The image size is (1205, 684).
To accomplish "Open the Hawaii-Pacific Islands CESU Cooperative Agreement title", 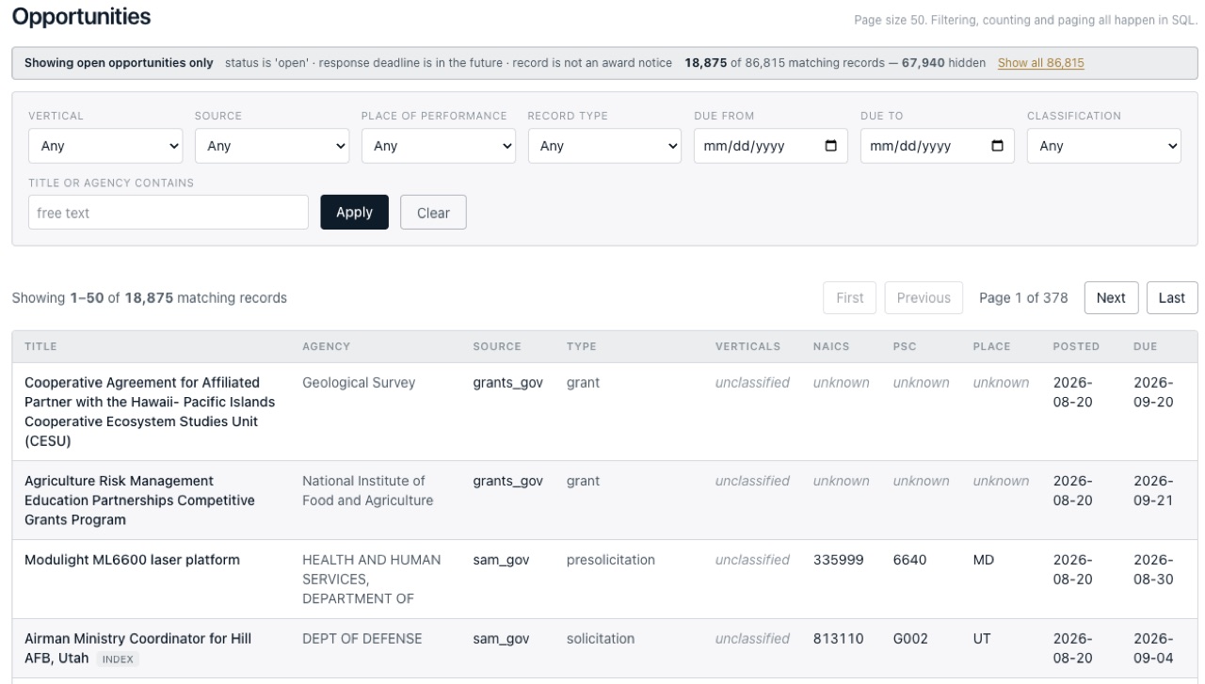I will pyautogui.click(x=150, y=412).
